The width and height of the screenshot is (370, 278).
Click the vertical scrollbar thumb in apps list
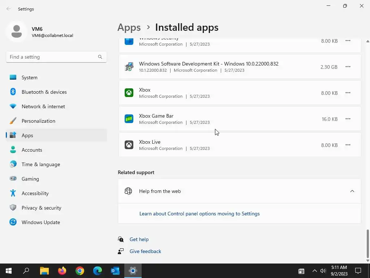[367, 244]
